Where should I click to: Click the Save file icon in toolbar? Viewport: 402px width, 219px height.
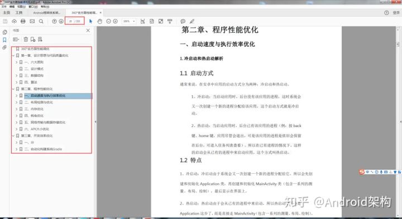(5, 21)
